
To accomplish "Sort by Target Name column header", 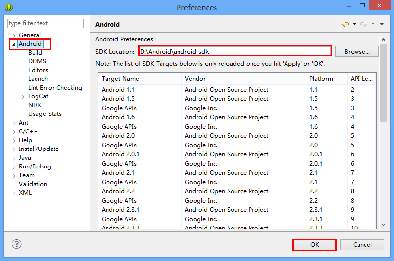I will [x=140, y=79].
